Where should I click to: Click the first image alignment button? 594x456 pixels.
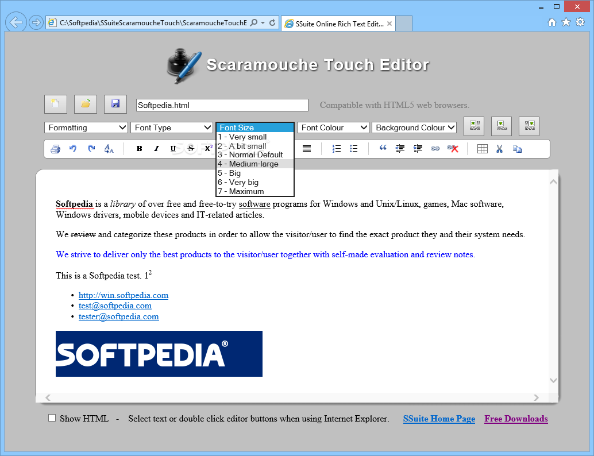click(474, 126)
